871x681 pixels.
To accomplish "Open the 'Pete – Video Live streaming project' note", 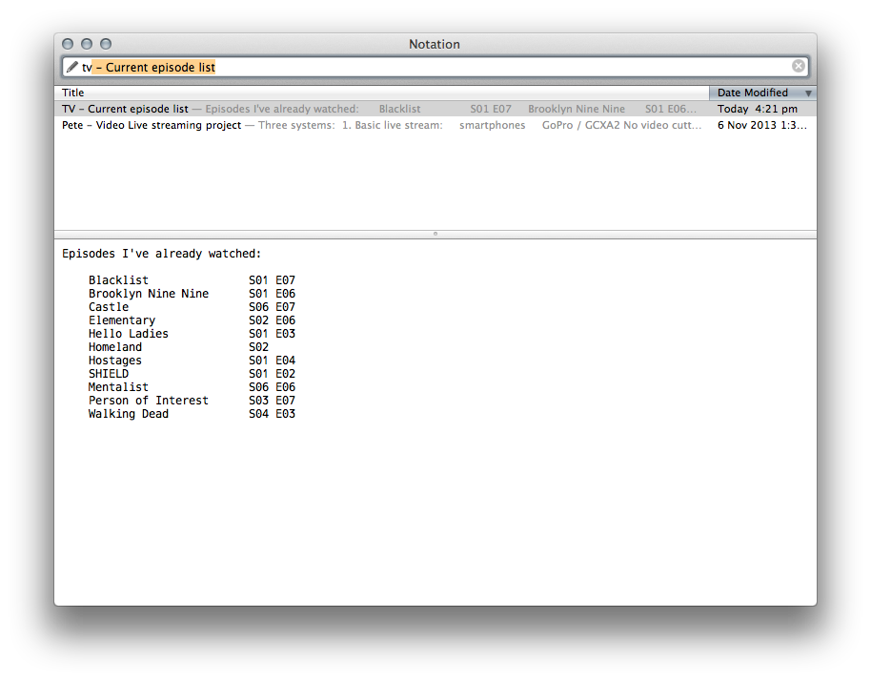I will click(435, 125).
